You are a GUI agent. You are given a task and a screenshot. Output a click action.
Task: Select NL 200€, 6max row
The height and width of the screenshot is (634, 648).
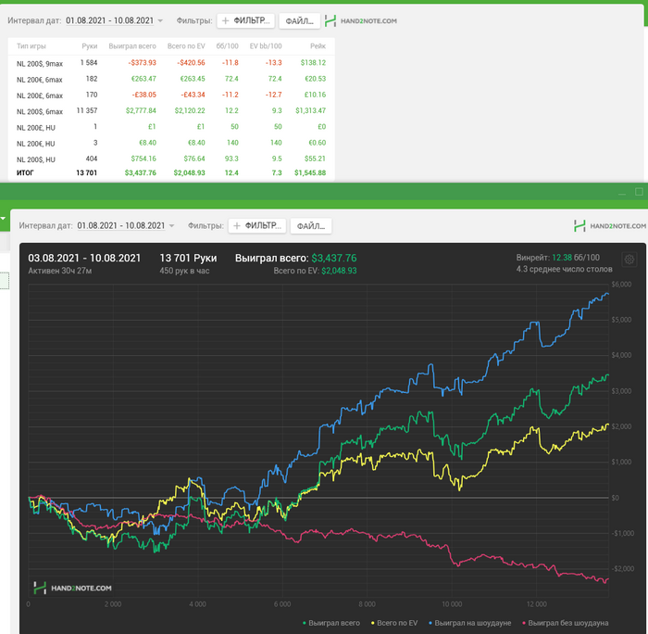tap(171, 79)
